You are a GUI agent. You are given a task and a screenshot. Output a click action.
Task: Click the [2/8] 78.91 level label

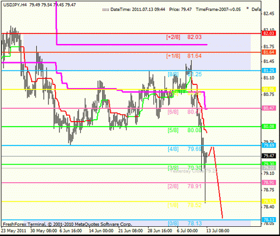(x=185, y=186)
